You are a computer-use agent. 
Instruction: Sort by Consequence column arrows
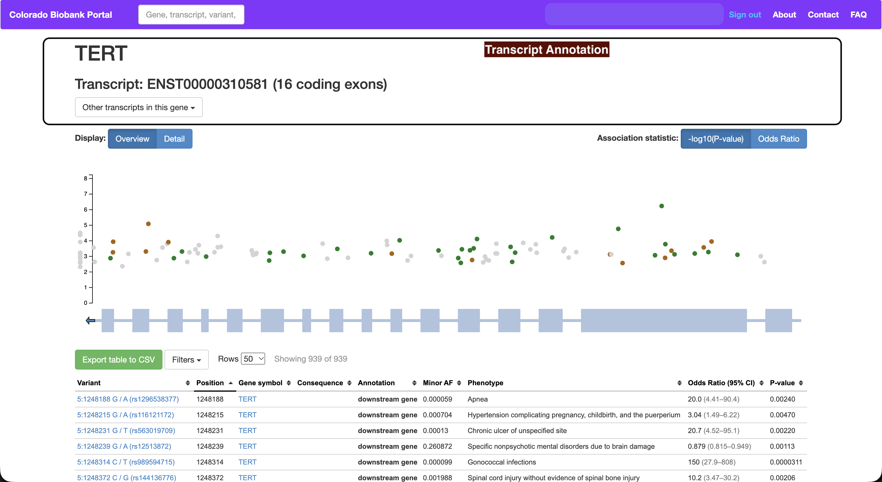tap(349, 383)
